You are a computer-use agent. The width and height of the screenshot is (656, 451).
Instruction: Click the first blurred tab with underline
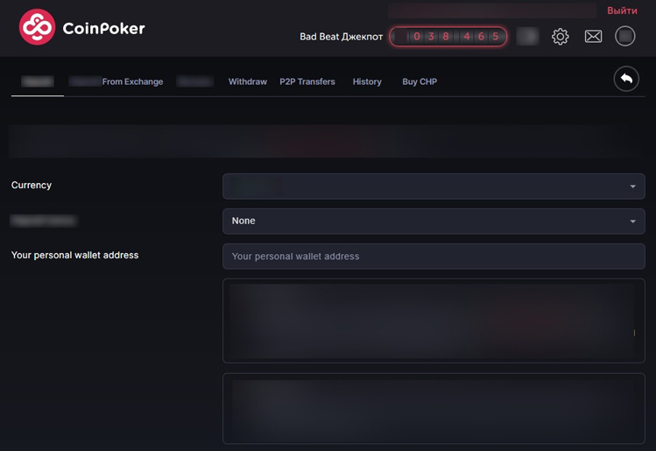pyautogui.click(x=37, y=81)
